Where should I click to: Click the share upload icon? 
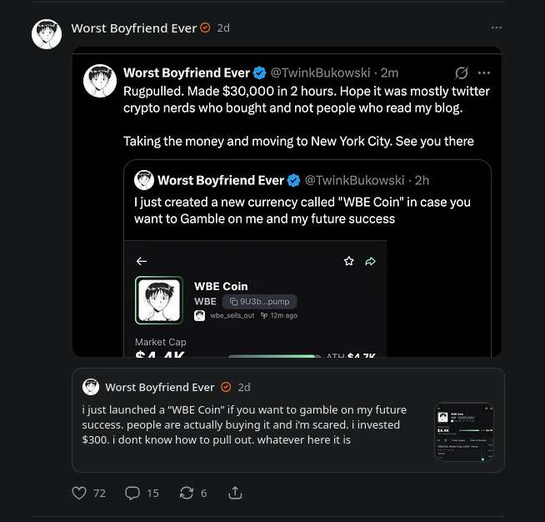tap(235, 493)
